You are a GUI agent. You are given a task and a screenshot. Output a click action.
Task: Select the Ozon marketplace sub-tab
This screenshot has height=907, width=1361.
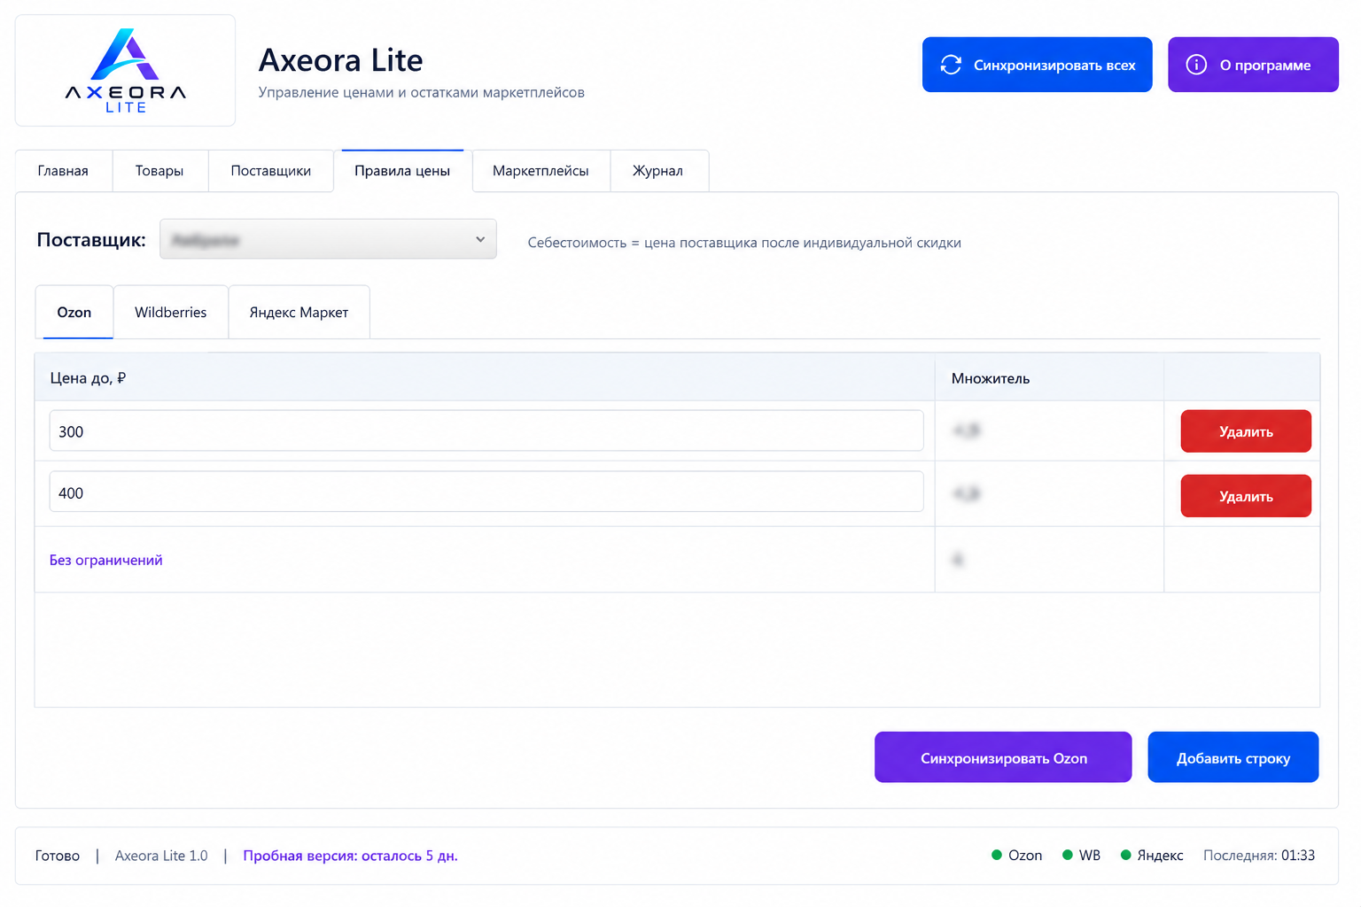[x=74, y=312]
